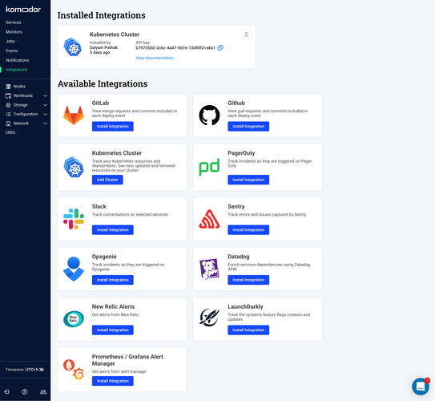This screenshot has height=401, width=435.
Task: Open Notifications in the sidebar
Action: 17,60
